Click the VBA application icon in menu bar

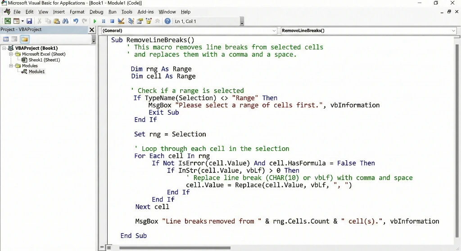click(7, 12)
